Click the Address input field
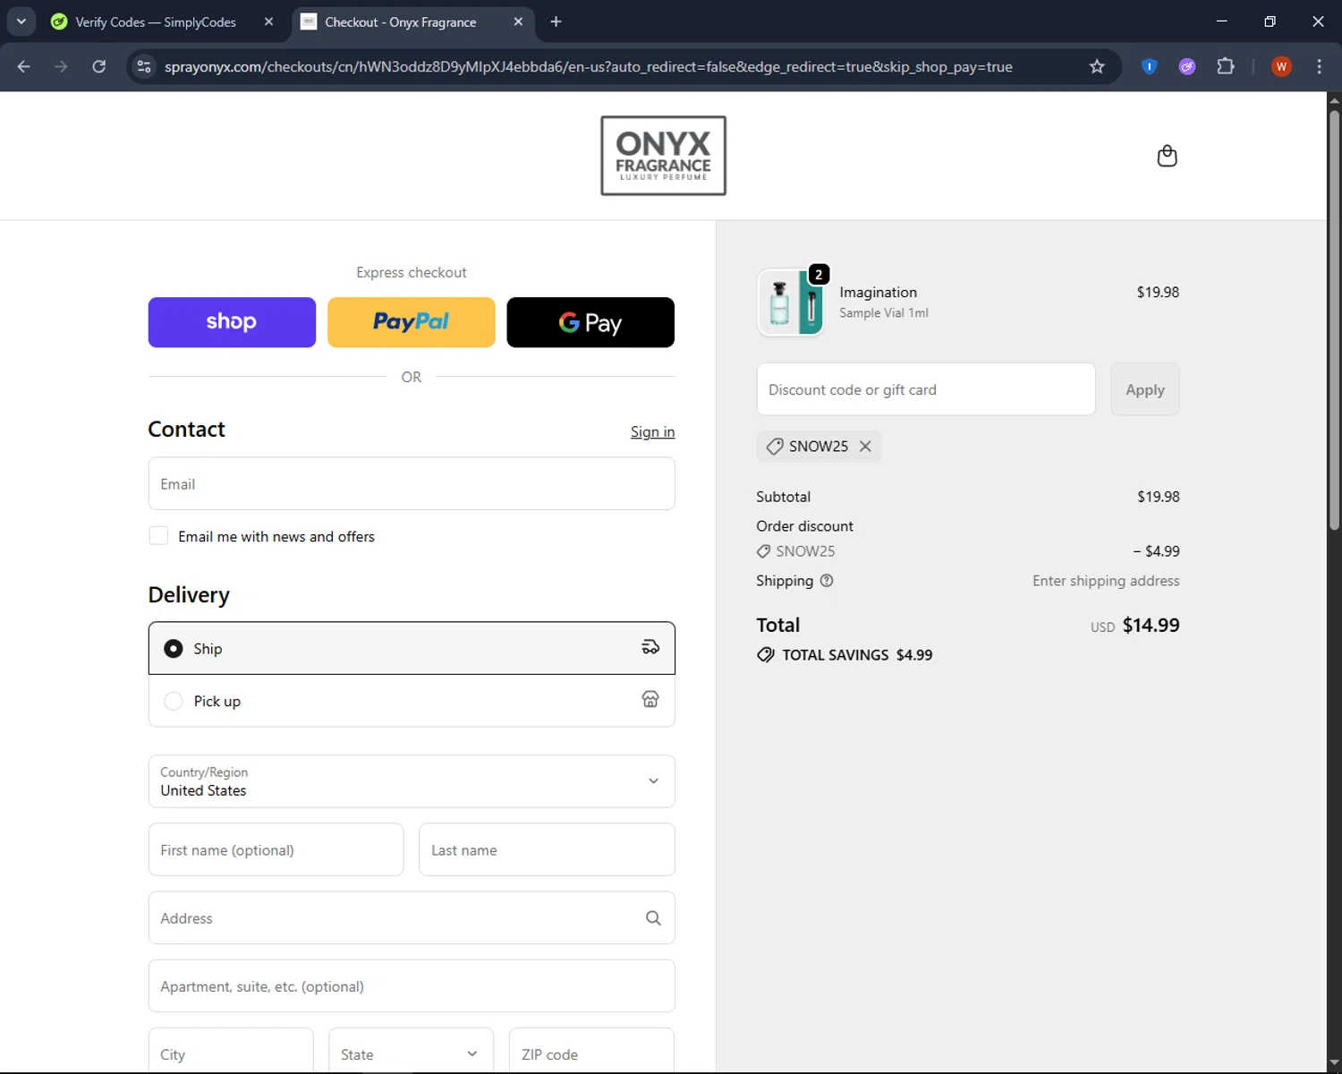 [412, 917]
